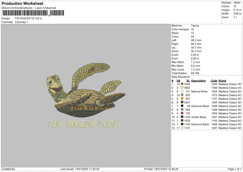Screen dimensions: 243x172
Task: Click the Color changes value 12
Action: 192,29
